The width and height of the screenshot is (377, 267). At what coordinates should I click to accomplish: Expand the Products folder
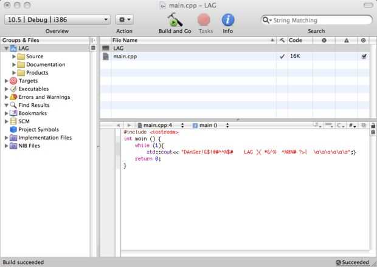pos(14,73)
